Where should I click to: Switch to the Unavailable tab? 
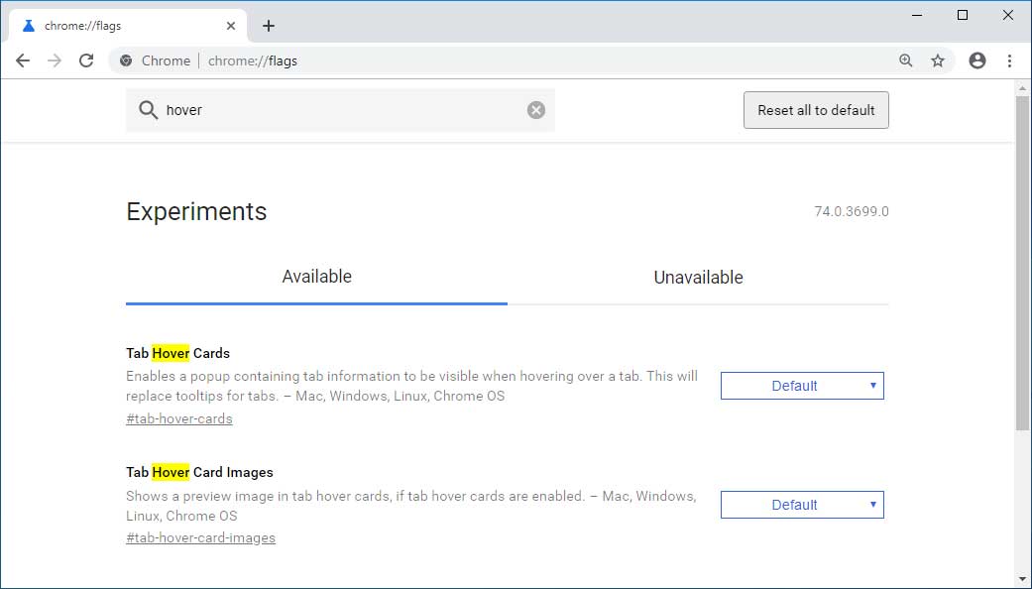point(698,278)
